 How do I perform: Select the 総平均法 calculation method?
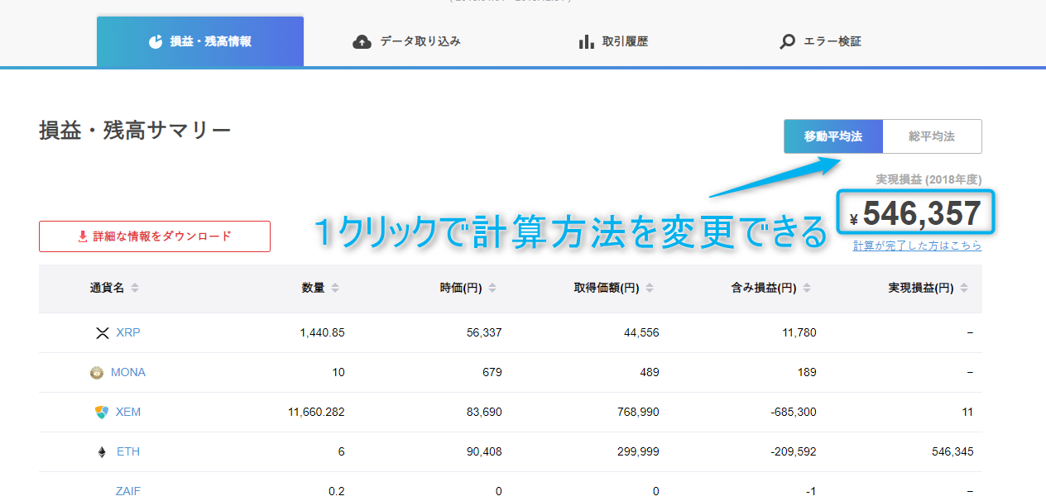(x=932, y=136)
